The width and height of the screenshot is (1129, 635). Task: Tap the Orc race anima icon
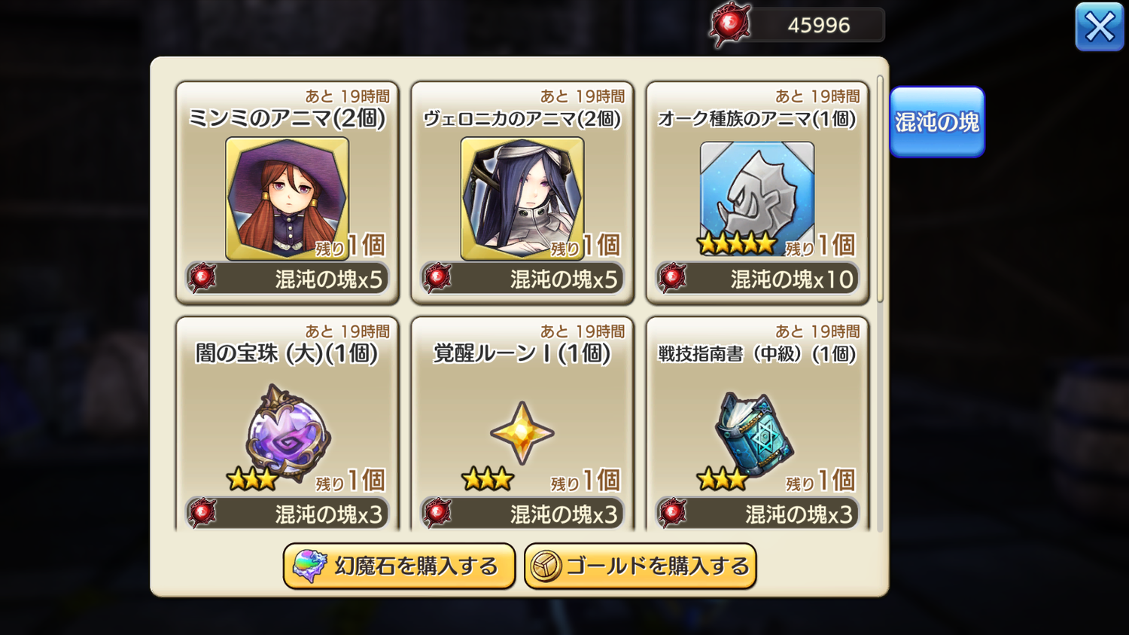coord(757,194)
